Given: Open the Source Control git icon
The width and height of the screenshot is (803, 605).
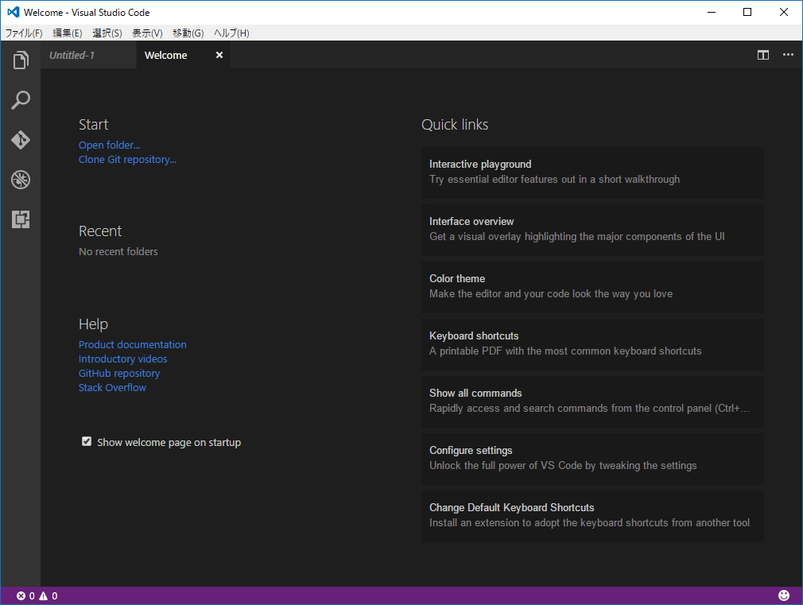Looking at the screenshot, I should coord(21,140).
